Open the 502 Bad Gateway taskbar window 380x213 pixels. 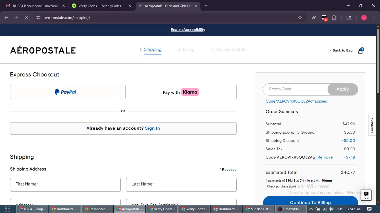point(258,209)
